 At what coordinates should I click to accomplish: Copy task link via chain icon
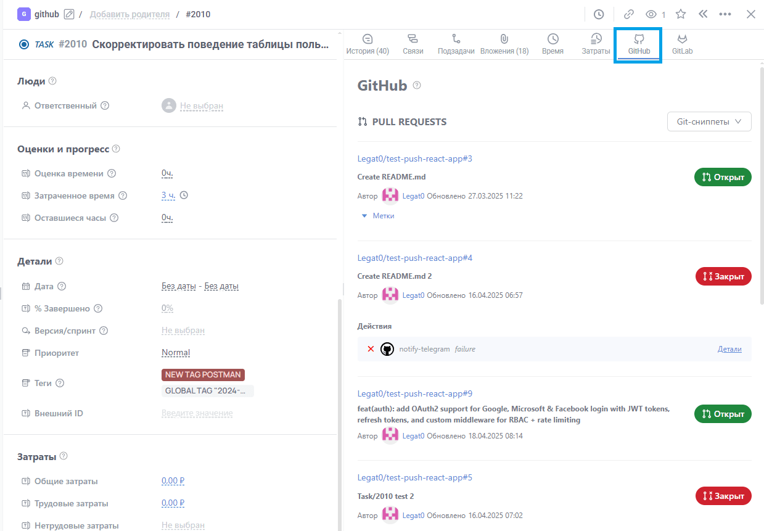tap(629, 14)
